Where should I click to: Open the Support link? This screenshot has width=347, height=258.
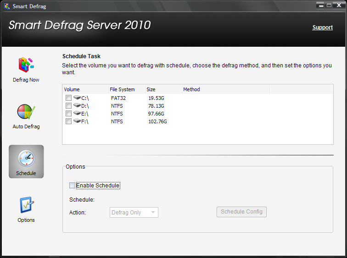(x=322, y=27)
